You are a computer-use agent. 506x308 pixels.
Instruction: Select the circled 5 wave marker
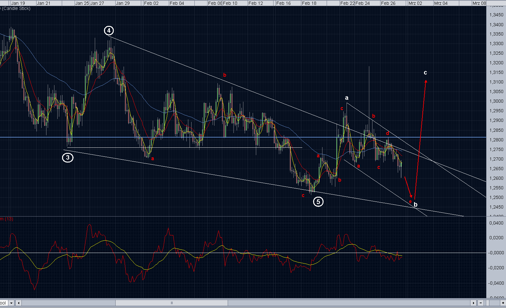[x=318, y=201]
